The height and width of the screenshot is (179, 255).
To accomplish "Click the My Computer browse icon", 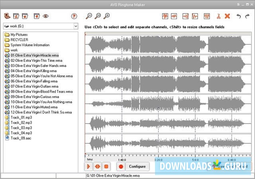I will (7, 16).
